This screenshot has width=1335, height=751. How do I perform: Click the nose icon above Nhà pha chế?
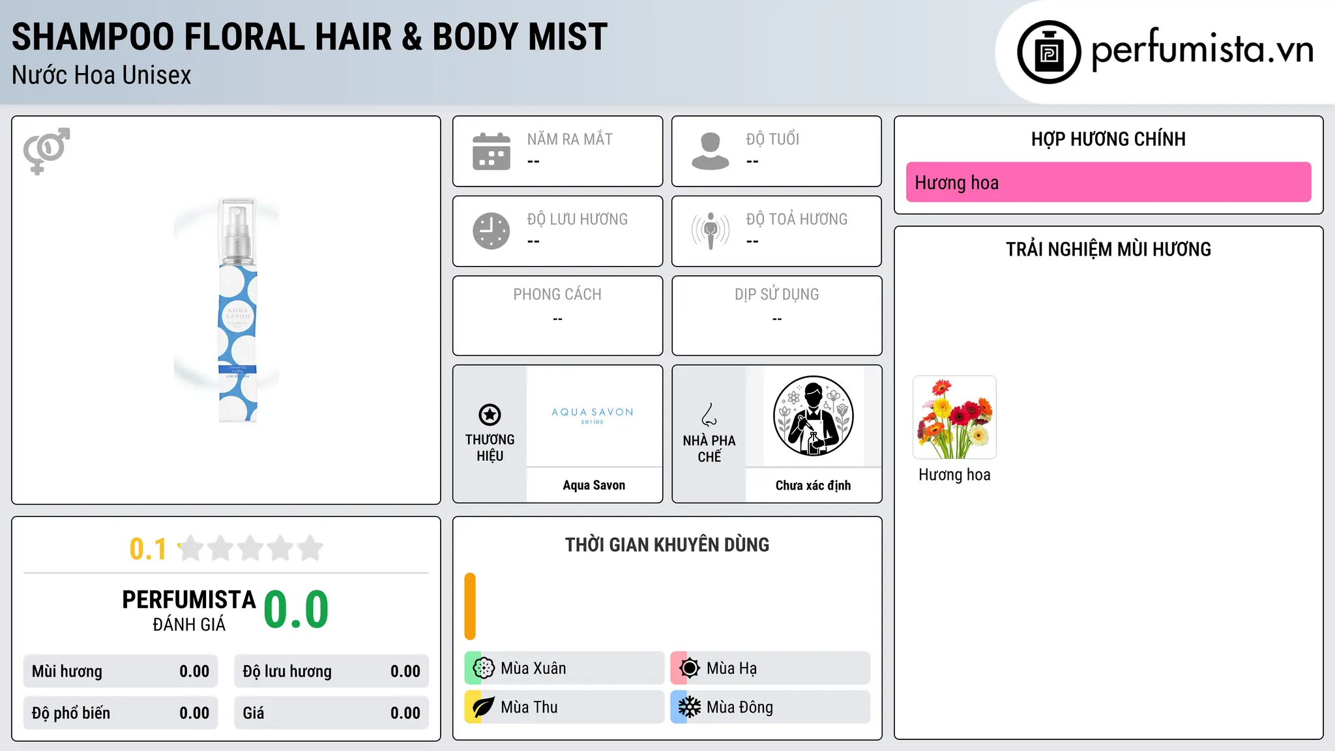tap(709, 415)
